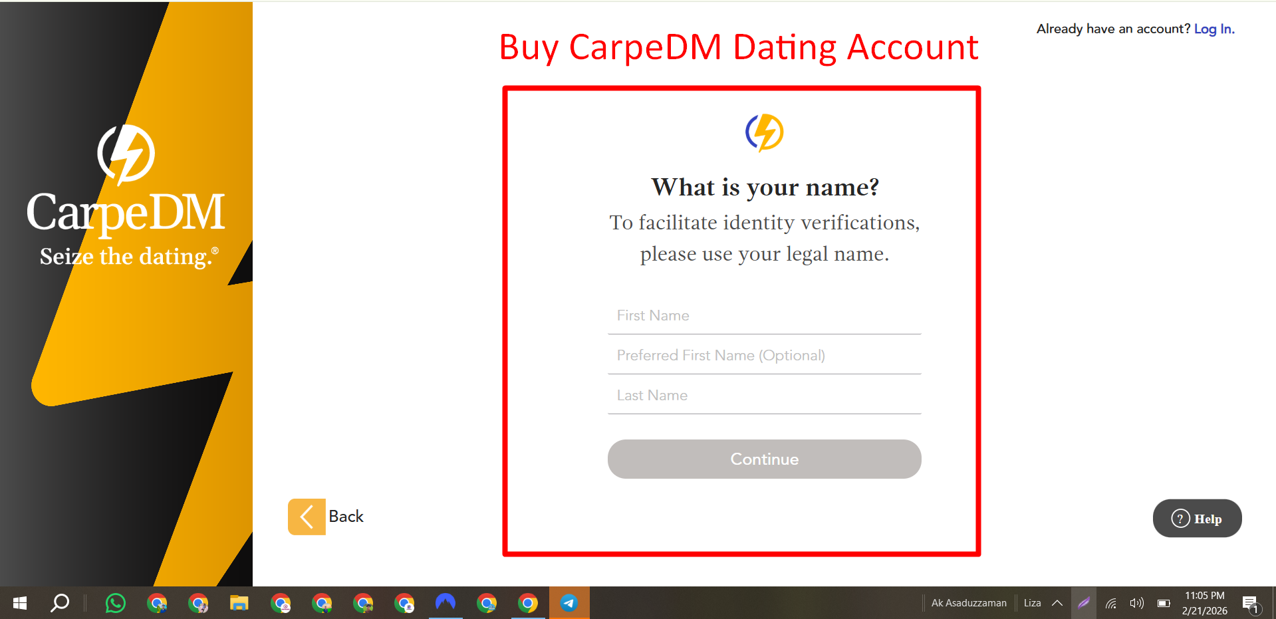Click the battery status icon

click(1164, 602)
